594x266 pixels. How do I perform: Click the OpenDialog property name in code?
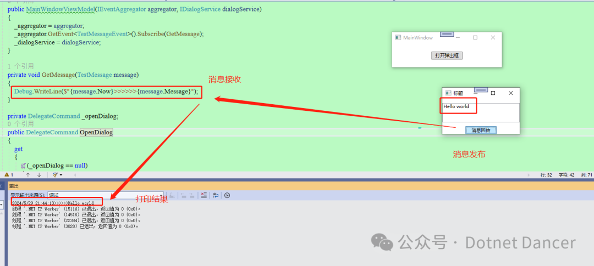coord(96,132)
